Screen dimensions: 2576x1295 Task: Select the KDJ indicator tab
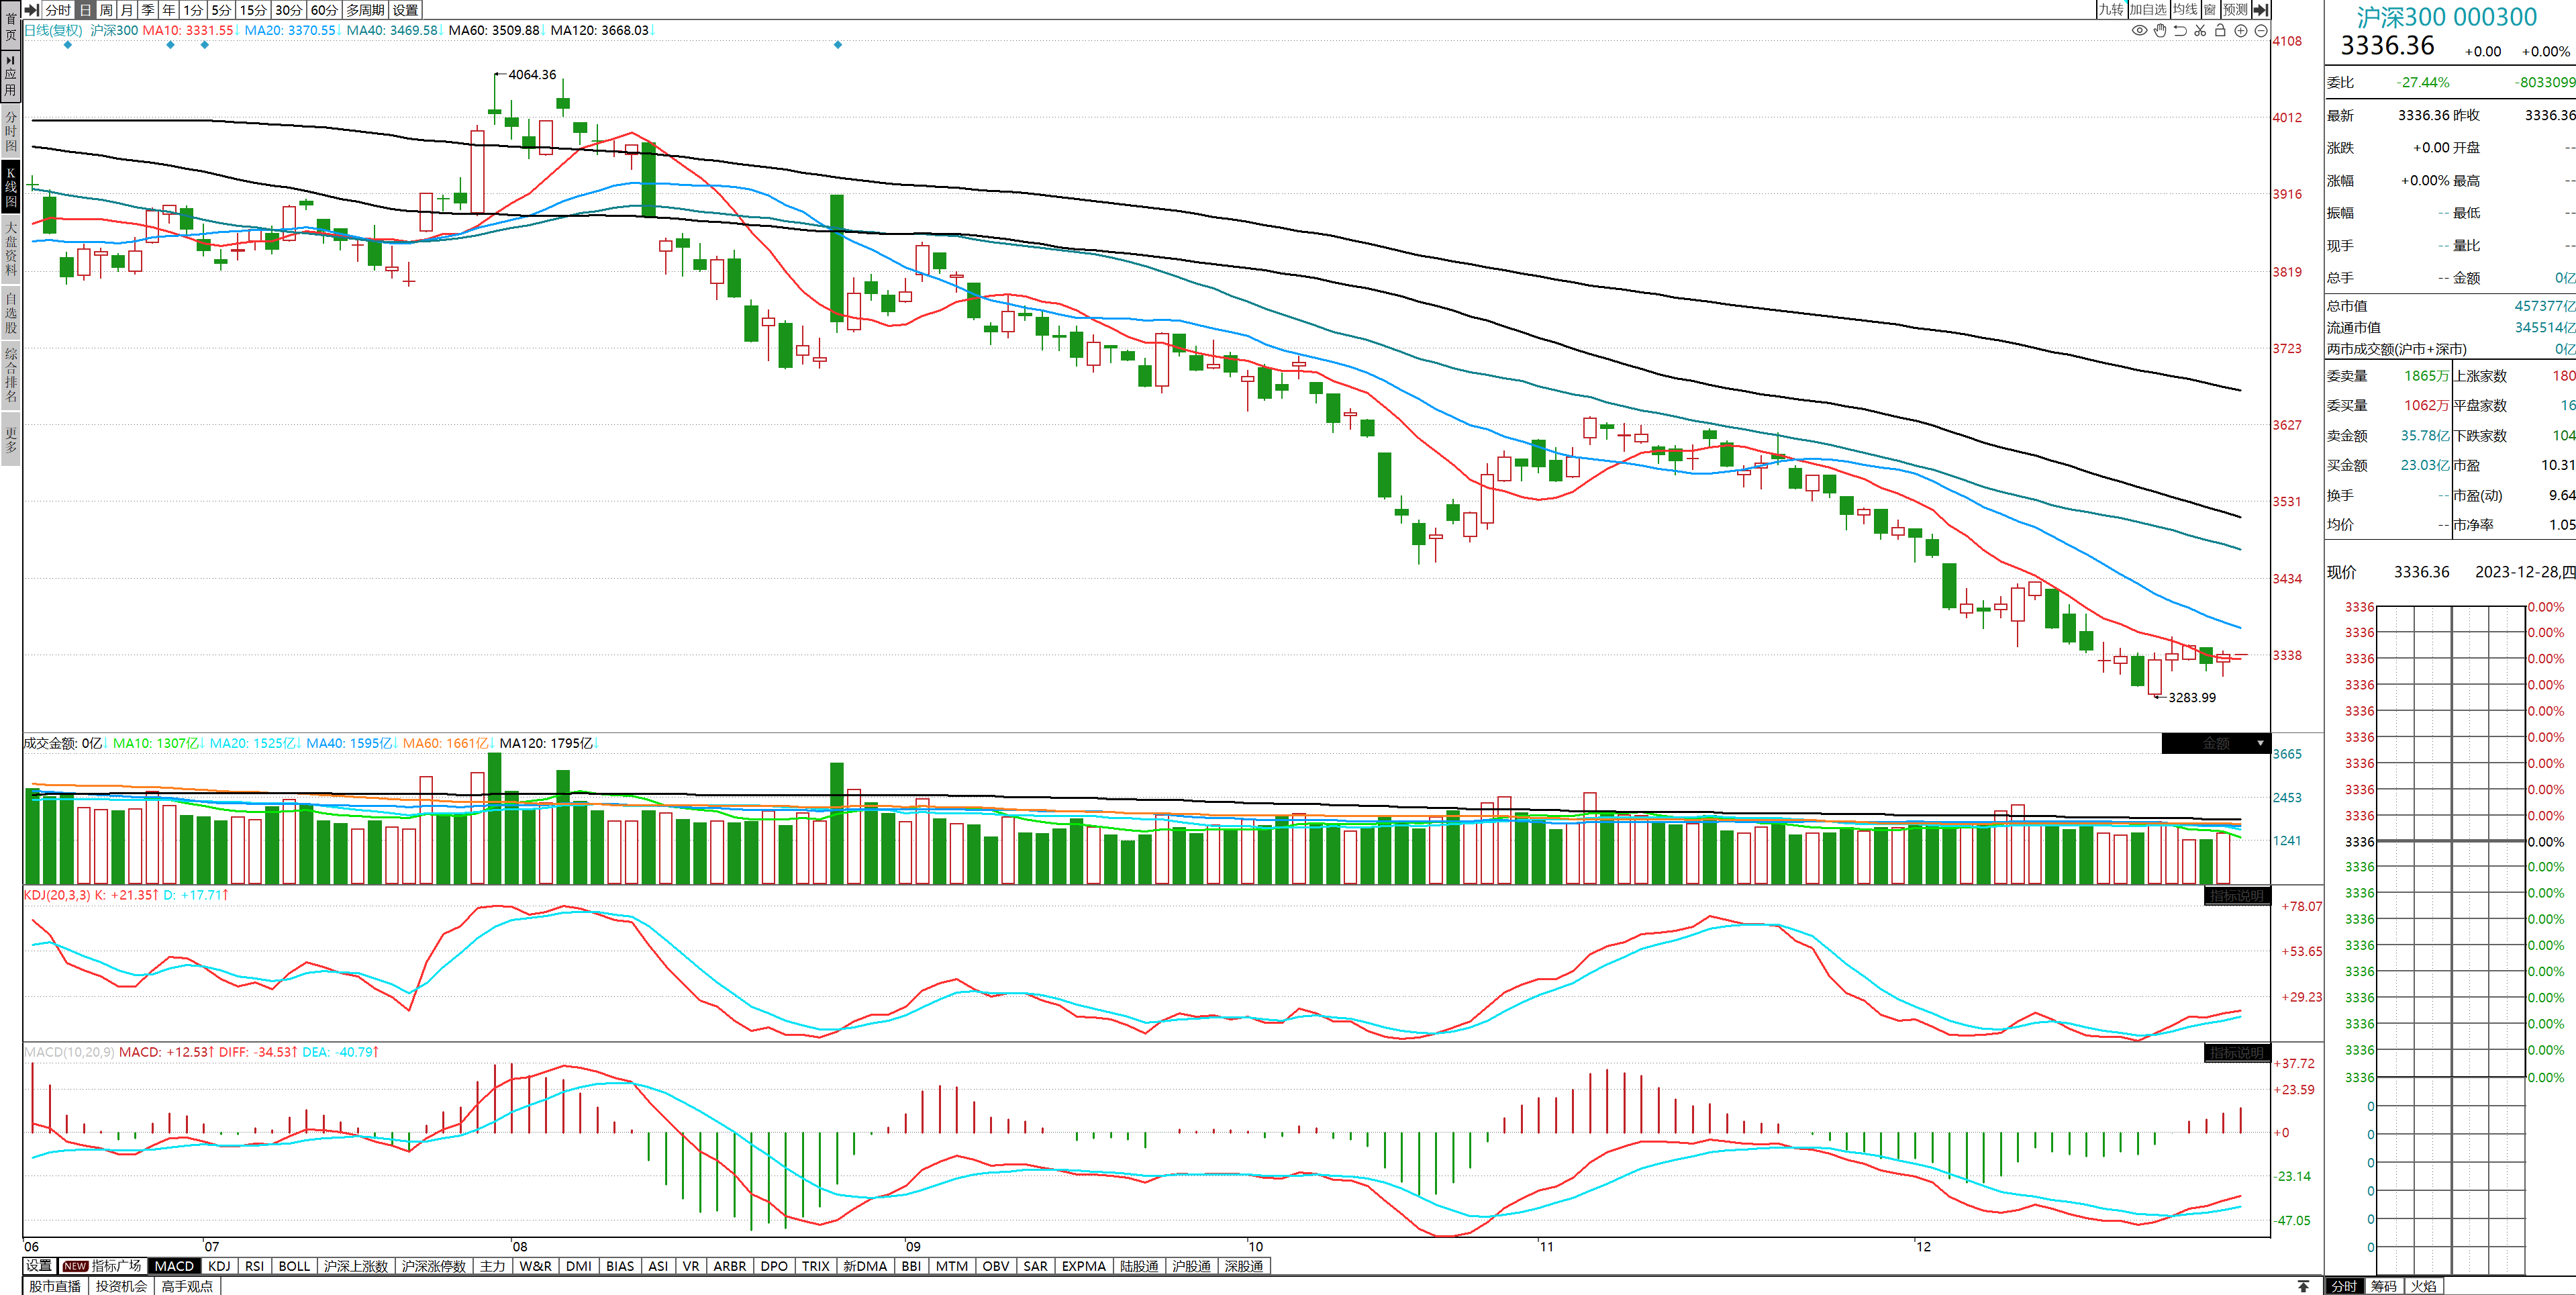click(219, 1266)
